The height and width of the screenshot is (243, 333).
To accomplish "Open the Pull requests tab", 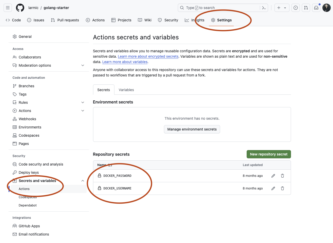I will point(65,20).
